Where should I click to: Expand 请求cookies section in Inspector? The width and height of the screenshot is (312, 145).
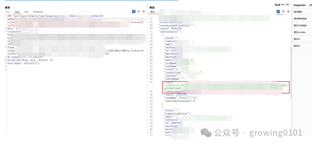(x=299, y=32)
